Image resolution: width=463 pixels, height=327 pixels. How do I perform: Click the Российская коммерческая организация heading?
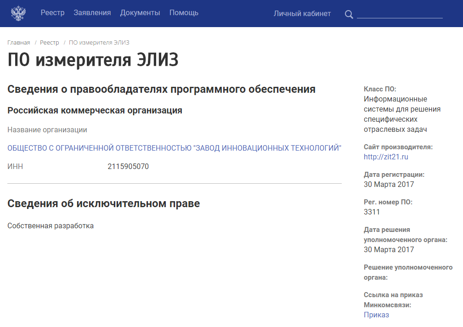coord(95,110)
